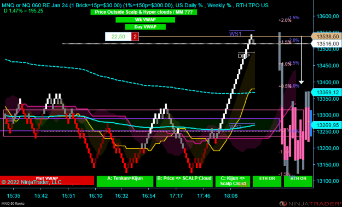
Task: Click the WS2 level label
Action: click(235, 127)
